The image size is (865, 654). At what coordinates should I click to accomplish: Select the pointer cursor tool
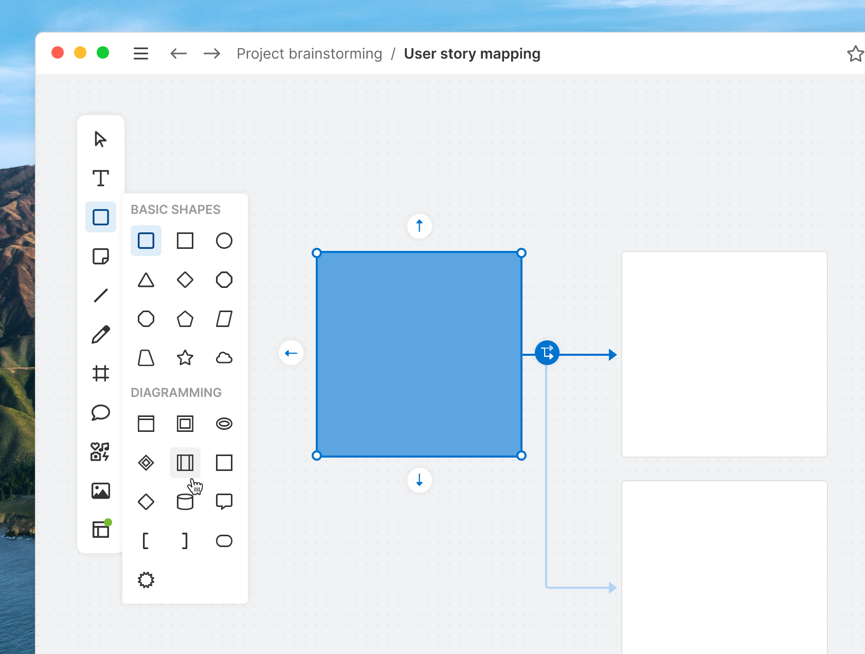click(100, 139)
